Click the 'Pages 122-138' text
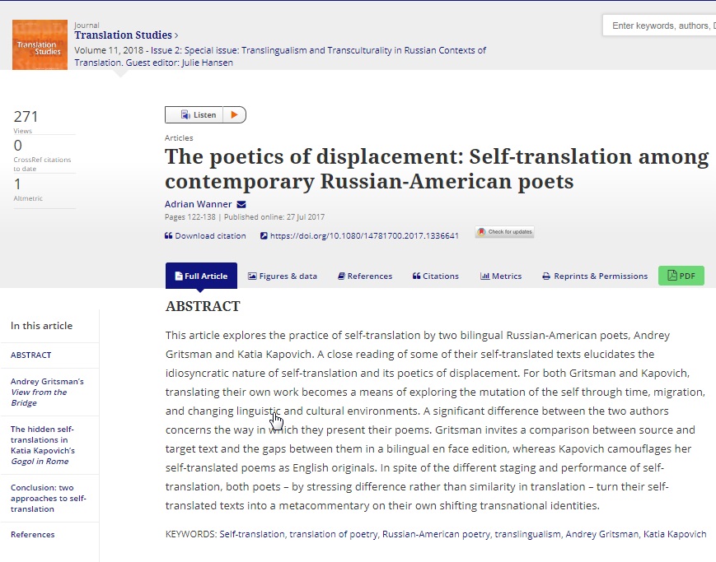 (190, 217)
